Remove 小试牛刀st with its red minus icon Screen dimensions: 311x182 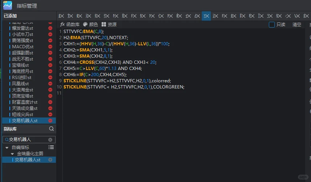click(50, 34)
